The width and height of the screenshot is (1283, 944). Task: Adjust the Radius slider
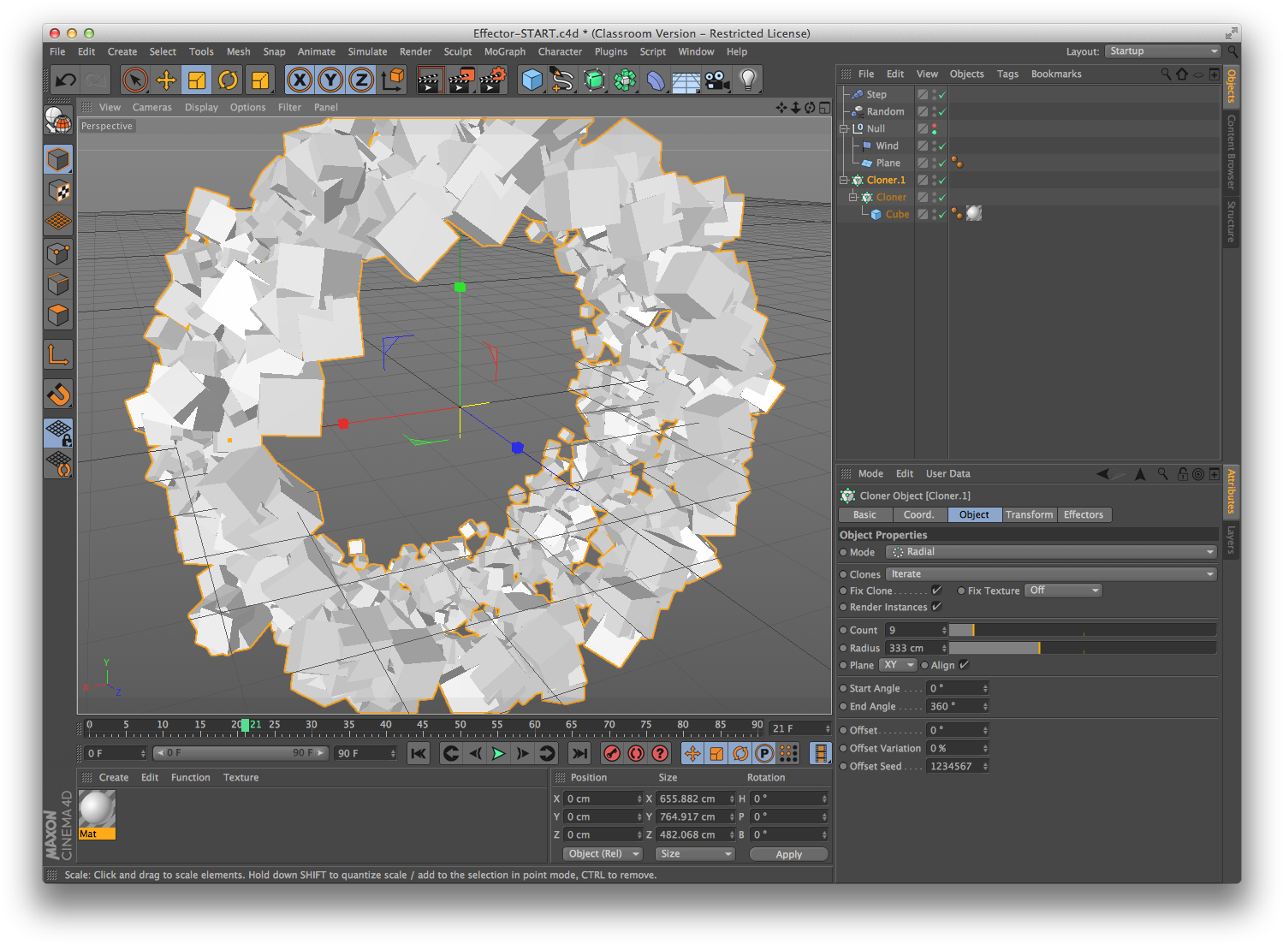pos(1039,648)
